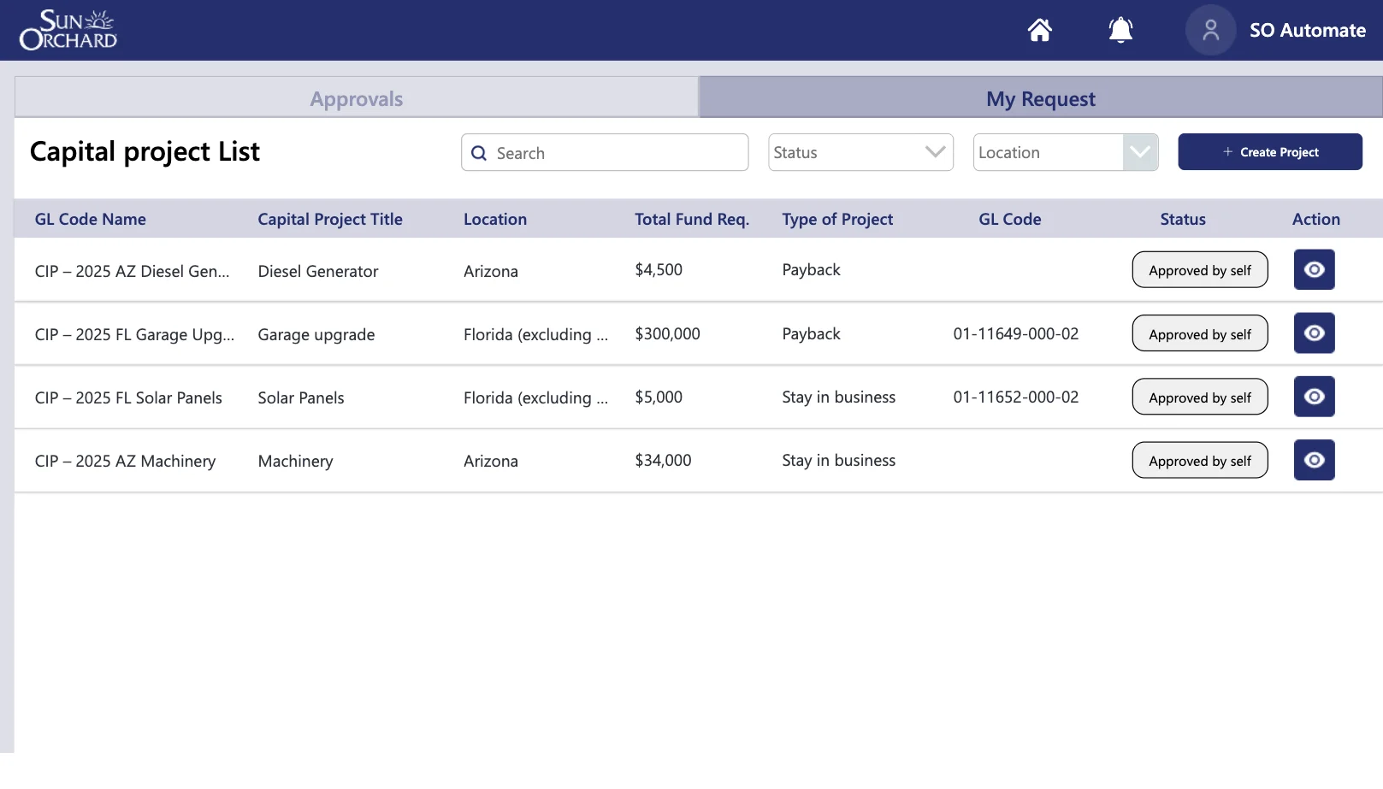Click the magnifier icon in the search bar

479,152
